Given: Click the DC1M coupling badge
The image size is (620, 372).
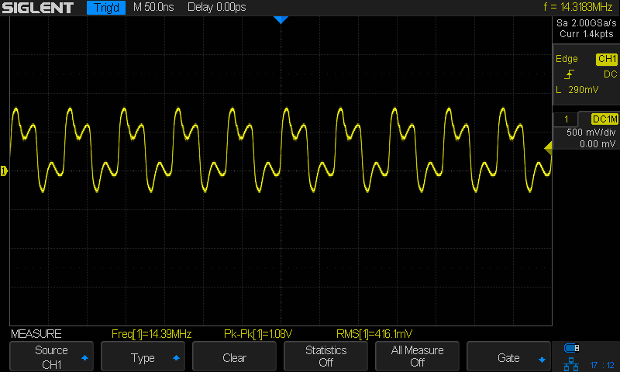Looking at the screenshot, I should [x=604, y=119].
